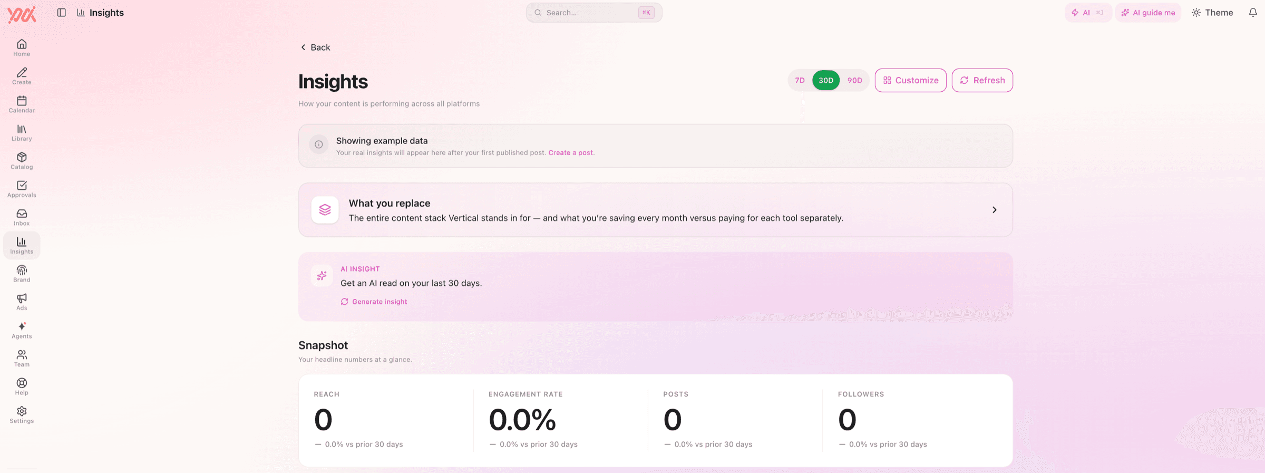Open the Ads megaphone icon
Viewport: 1265px width, 473px height.
coord(22,298)
